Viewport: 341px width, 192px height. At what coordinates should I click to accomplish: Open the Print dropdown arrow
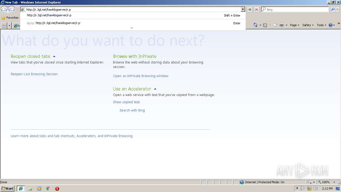(x=286, y=25)
